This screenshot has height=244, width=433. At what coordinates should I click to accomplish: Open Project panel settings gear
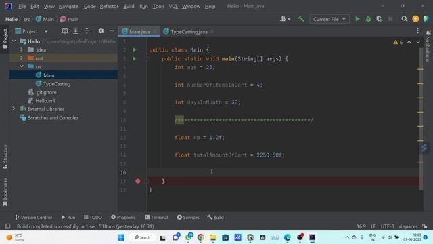pyautogui.click(x=101, y=30)
